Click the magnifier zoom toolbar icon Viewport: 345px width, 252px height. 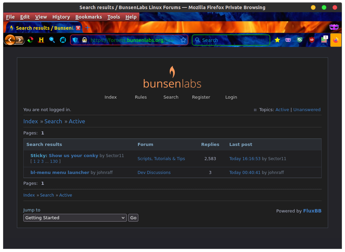pyautogui.click(x=52, y=40)
